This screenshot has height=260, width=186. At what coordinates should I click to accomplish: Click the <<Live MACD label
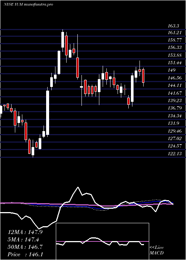pyautogui.click(x=157, y=250)
